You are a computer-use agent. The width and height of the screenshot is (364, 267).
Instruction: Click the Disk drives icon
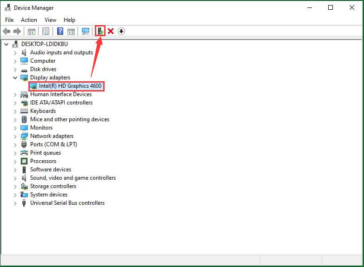[x=24, y=70]
